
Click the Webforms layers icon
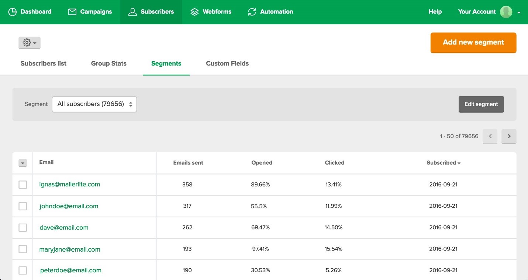point(194,12)
